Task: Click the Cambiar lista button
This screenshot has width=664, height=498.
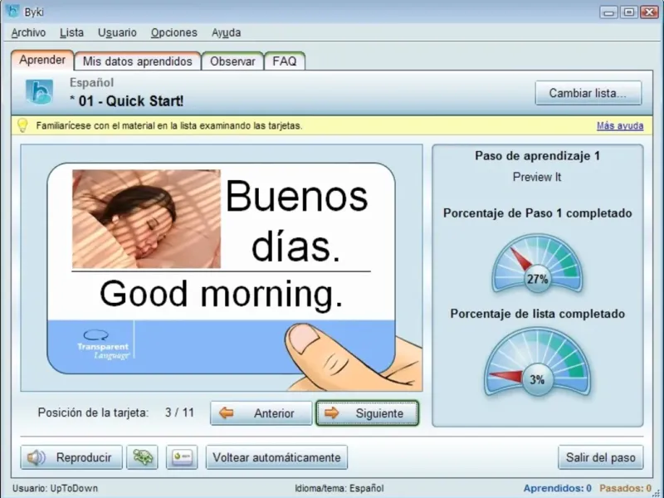Action: coord(588,93)
